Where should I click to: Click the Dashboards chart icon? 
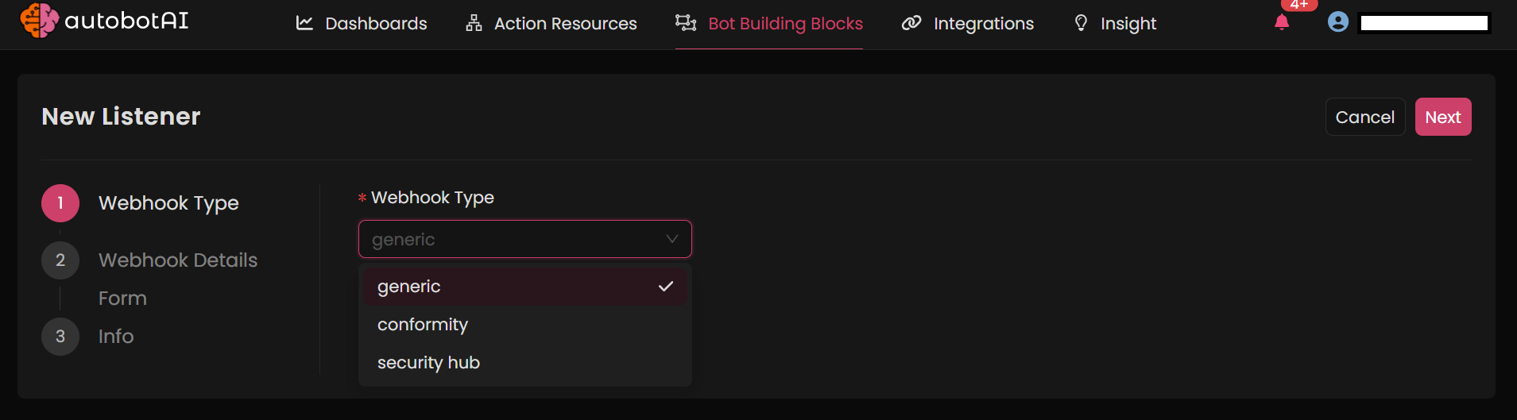(304, 23)
